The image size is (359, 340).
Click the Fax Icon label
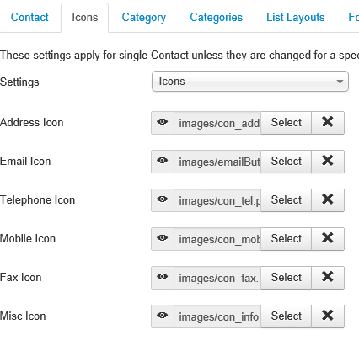point(21,278)
